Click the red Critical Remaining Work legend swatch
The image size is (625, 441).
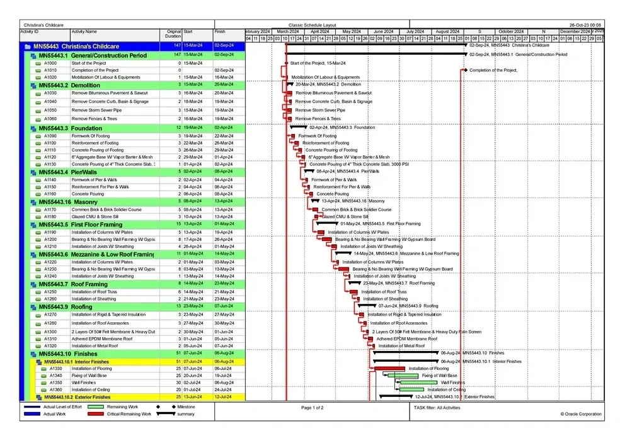coord(96,415)
